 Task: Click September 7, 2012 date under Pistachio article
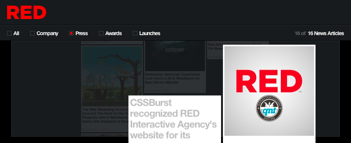pyautogui.click(x=95, y=130)
